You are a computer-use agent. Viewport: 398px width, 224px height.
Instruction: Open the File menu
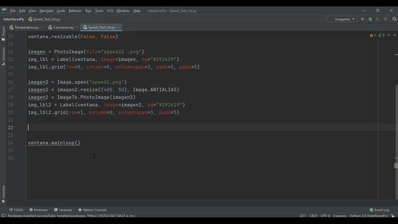tap(12, 11)
